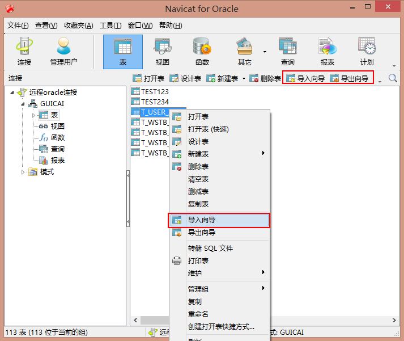Switch to View (视图) toolbar icon

tap(162, 52)
